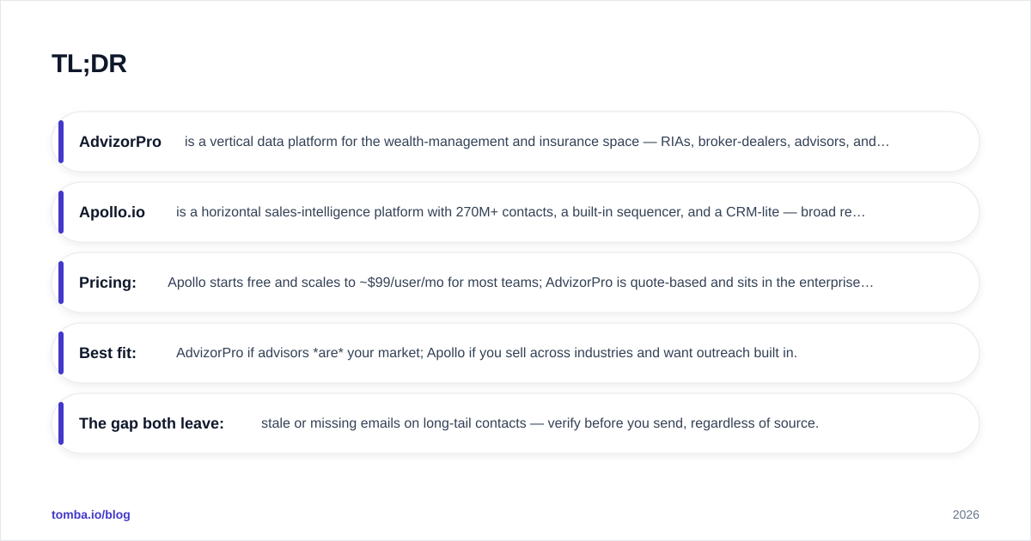This screenshot has height=541, width=1031.
Task: Click the purple bar beside Apollo.io
Action: click(61, 212)
